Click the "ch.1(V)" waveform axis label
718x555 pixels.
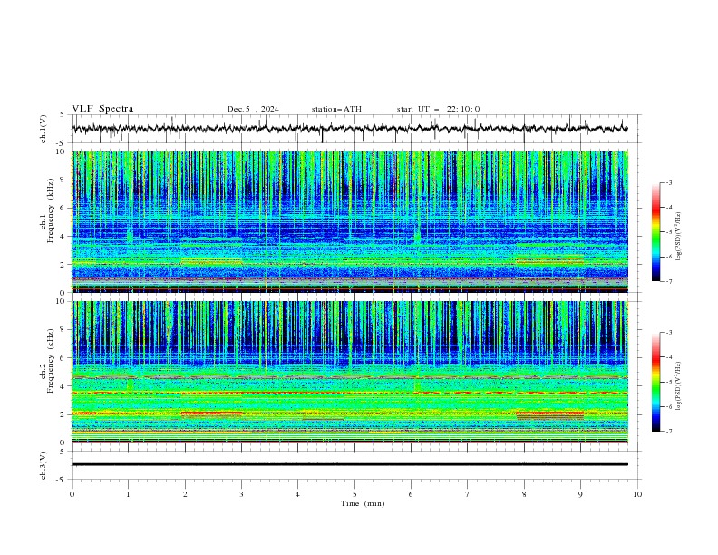[44, 129]
